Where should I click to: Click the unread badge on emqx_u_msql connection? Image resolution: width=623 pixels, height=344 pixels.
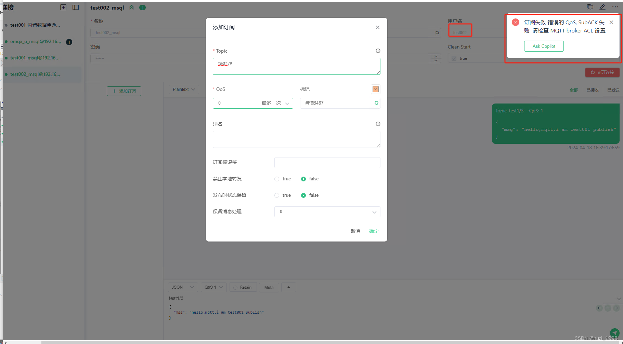69,42
